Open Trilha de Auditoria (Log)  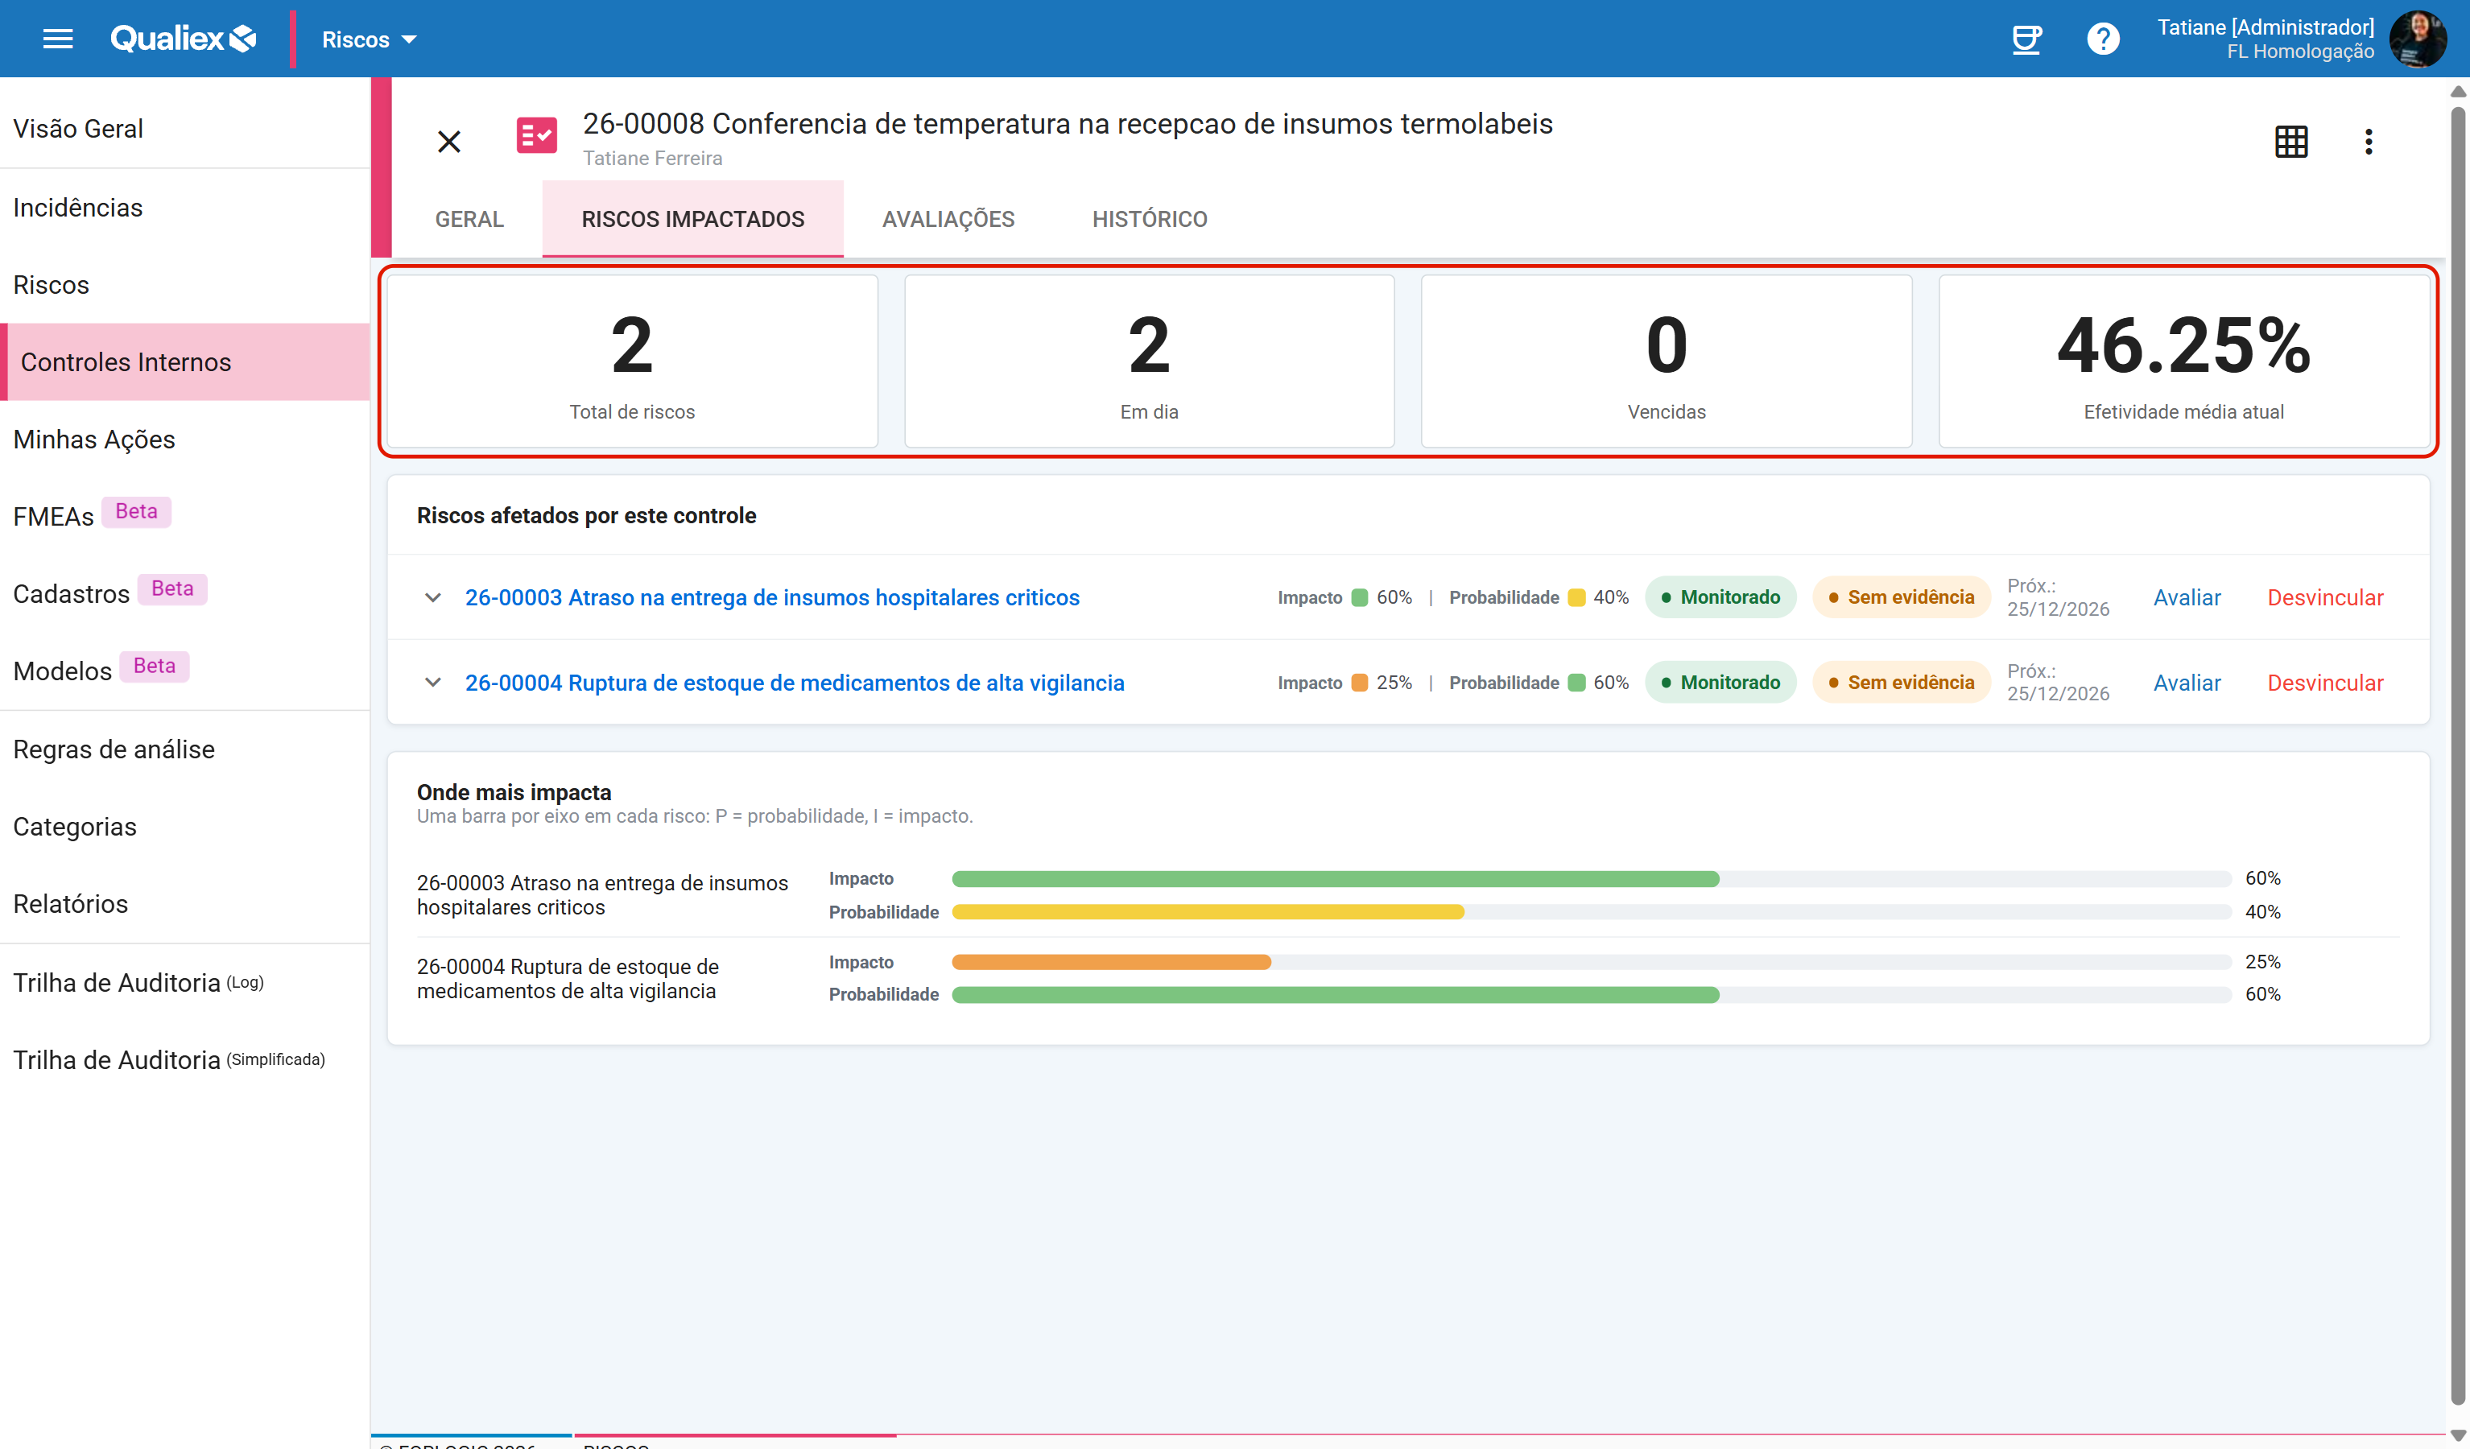point(185,982)
